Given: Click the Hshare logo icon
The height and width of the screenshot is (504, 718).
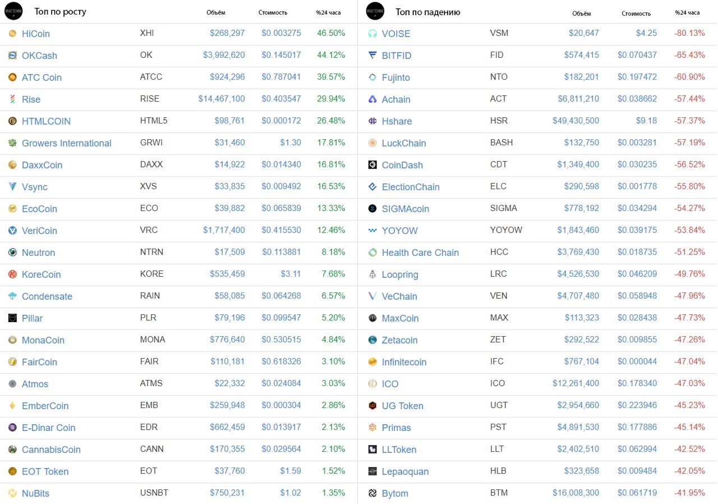Looking at the screenshot, I should coord(372,121).
